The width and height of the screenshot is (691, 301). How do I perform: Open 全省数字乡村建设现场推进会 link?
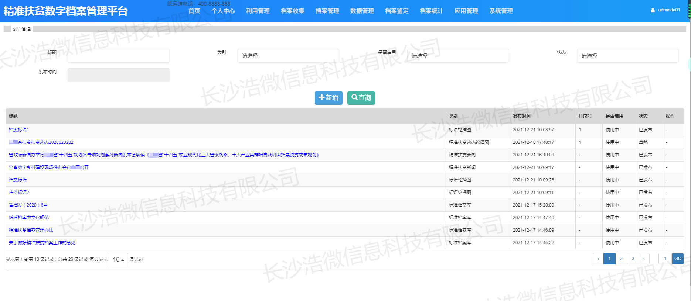click(x=49, y=167)
